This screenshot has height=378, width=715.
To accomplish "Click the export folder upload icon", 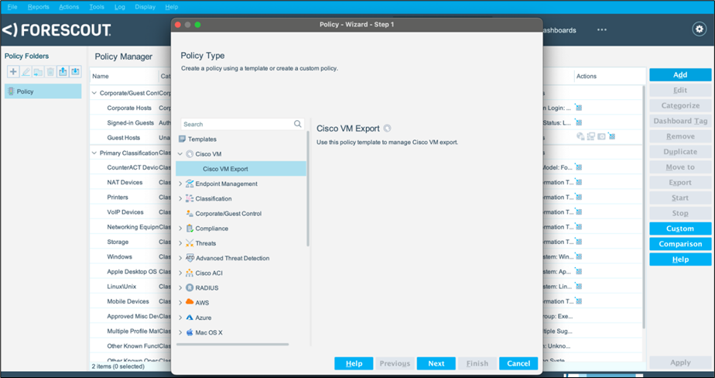I will (x=63, y=71).
